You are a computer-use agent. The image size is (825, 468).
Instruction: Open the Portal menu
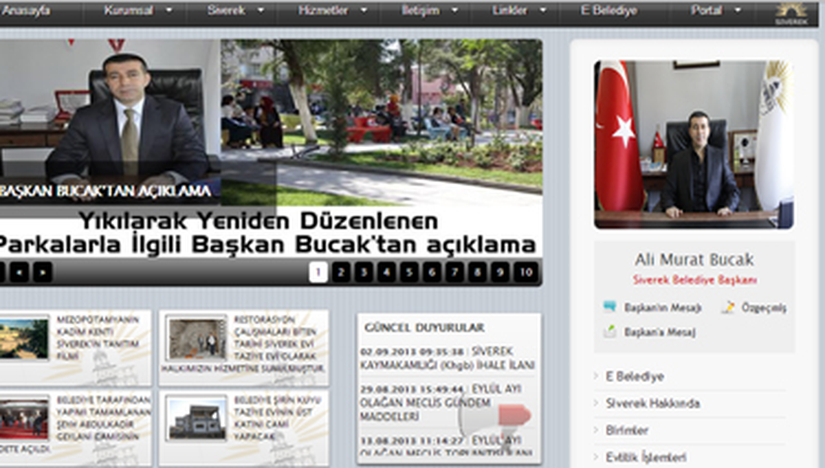[x=706, y=11]
